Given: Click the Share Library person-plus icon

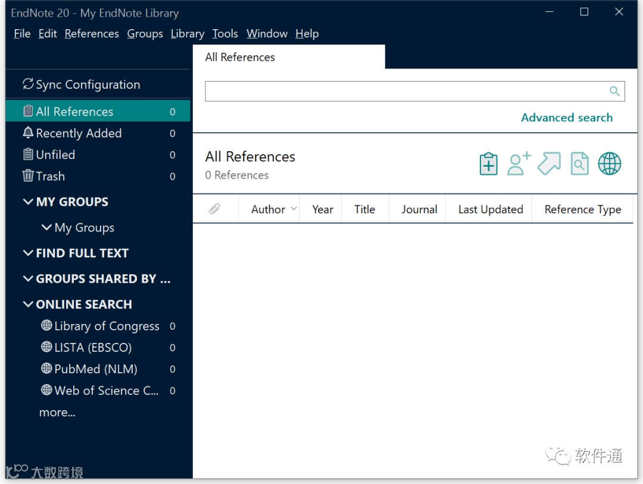Looking at the screenshot, I should [x=519, y=164].
